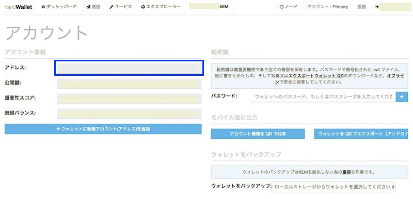This screenshot has width=413, height=199.
Task: Click the paper plane 送信 icon
Action: coord(88,7)
